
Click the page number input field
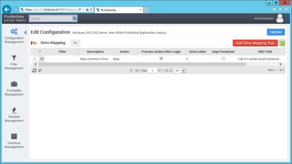(x=152, y=71)
